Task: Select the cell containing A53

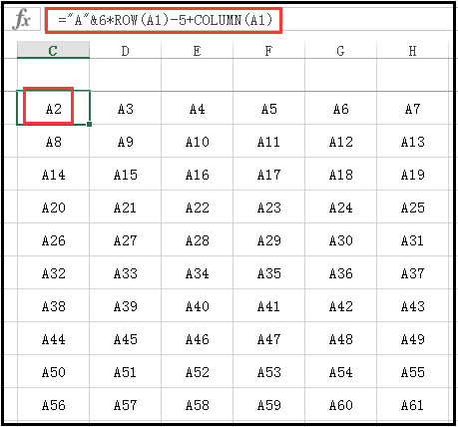Action: (268, 371)
